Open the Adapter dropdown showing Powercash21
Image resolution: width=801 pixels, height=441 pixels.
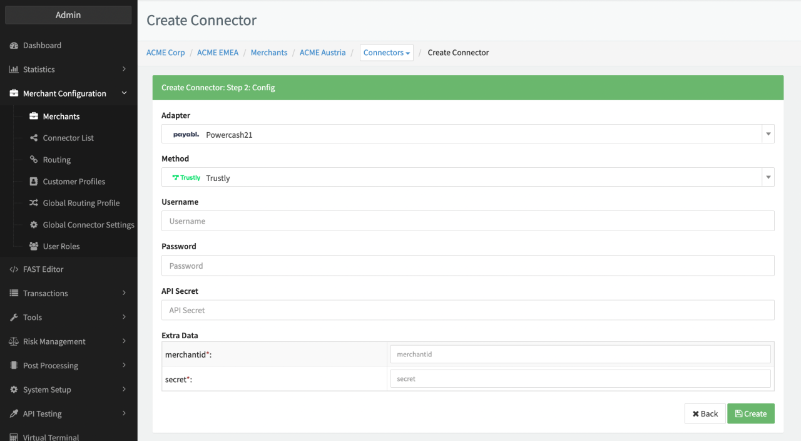(x=467, y=134)
